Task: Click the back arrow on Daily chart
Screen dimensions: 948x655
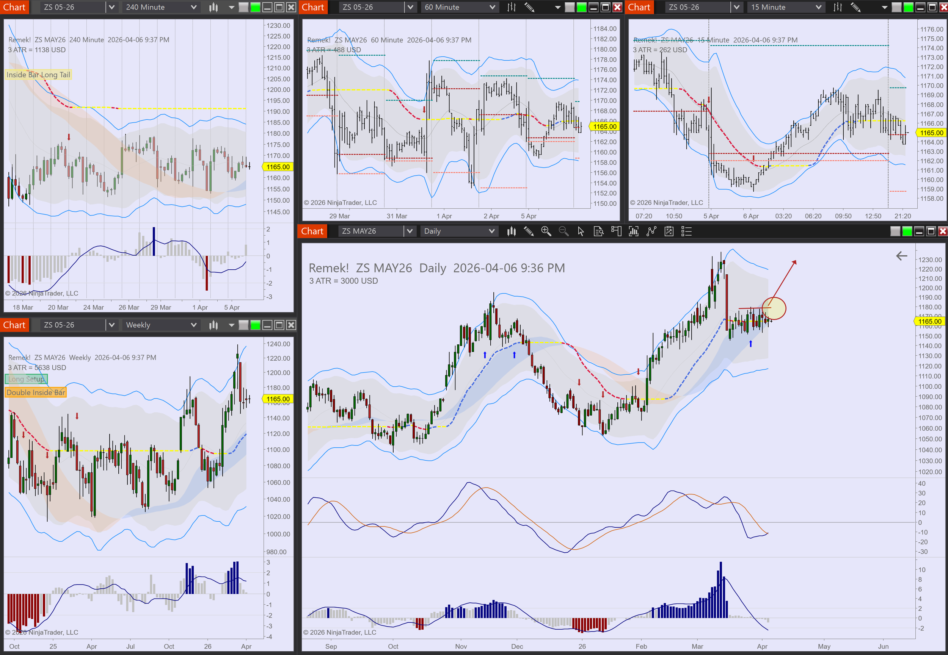Action: tap(901, 256)
